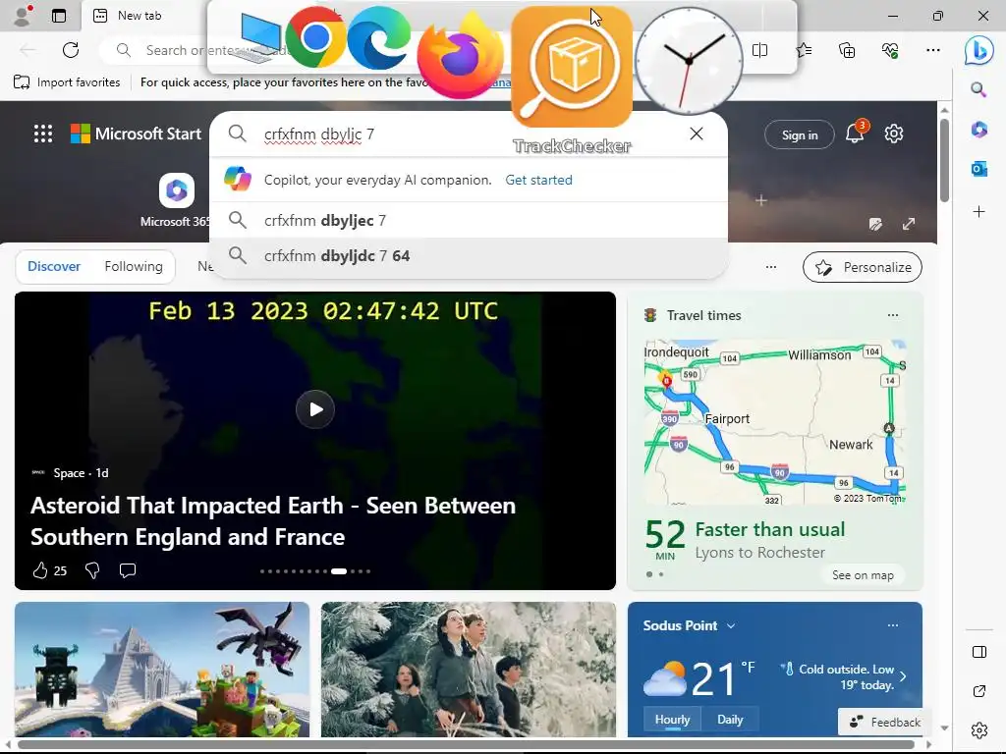Edit background image icon

875,224
